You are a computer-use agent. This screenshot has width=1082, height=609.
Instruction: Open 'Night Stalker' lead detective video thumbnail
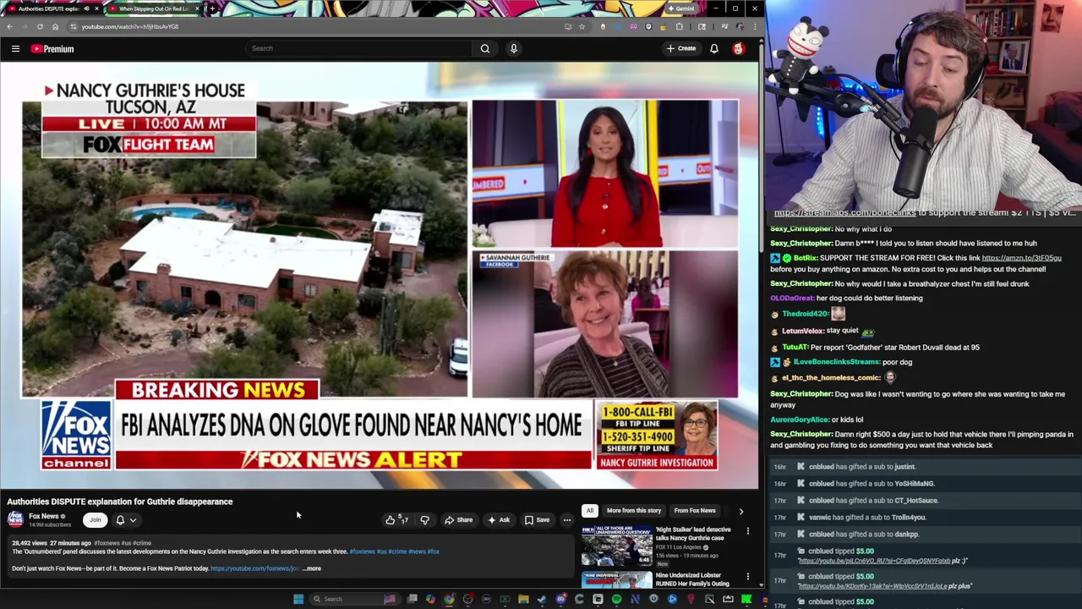tap(616, 546)
